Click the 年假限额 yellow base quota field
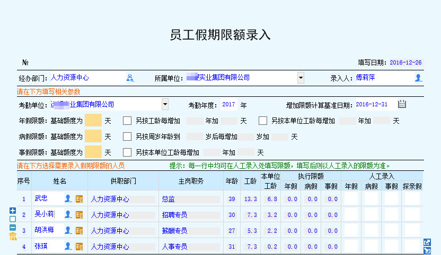The width and height of the screenshot is (441, 255). (93, 121)
